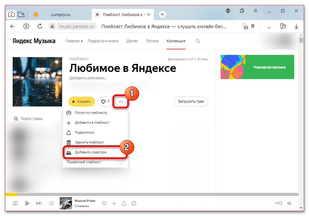Open the Musical Priest track title
This screenshot has width=309, height=216.
(x=85, y=201)
